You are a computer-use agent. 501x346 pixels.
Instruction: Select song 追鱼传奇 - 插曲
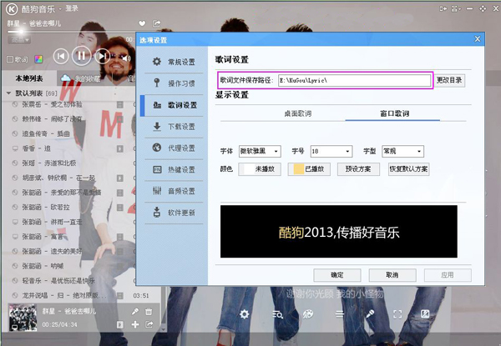(46, 133)
